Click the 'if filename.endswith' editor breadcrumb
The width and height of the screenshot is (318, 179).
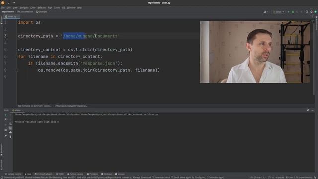pos(71,106)
